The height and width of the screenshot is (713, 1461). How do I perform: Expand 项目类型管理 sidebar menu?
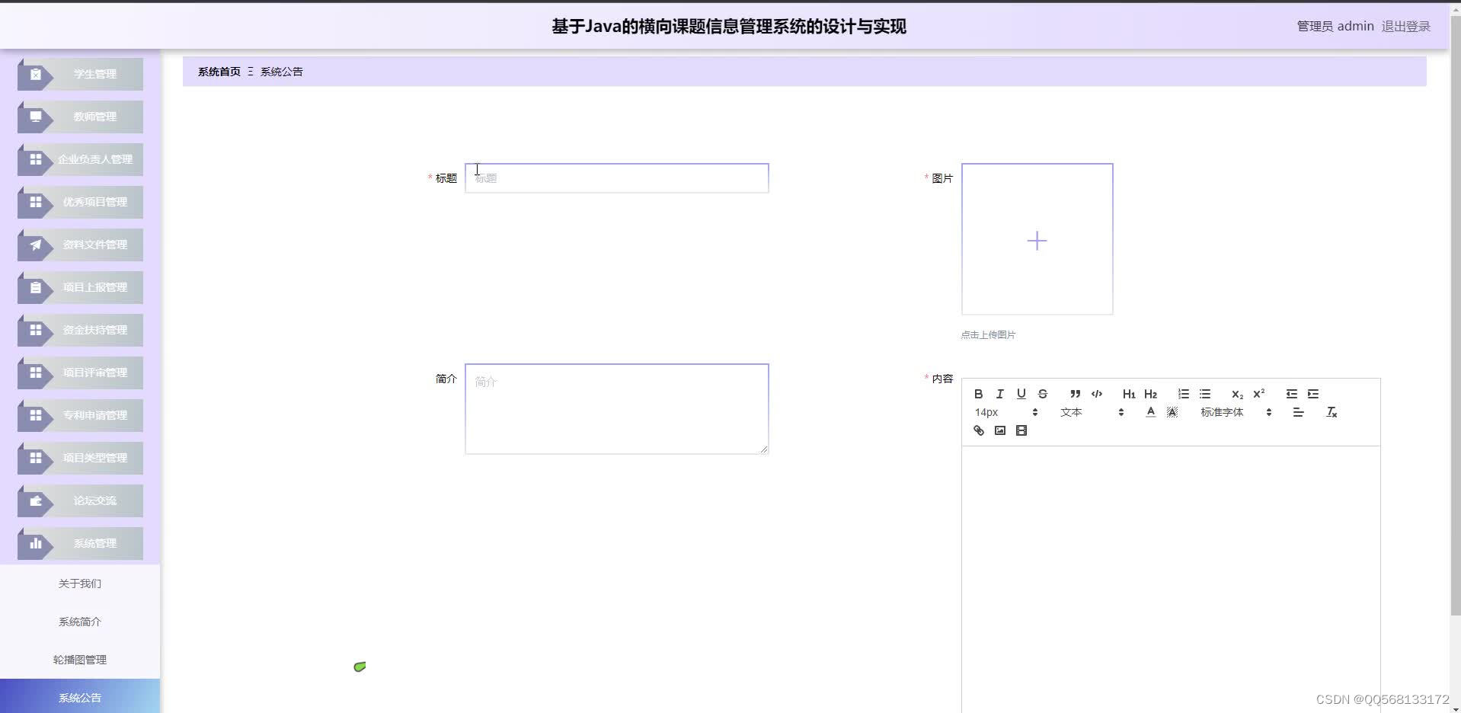click(80, 459)
